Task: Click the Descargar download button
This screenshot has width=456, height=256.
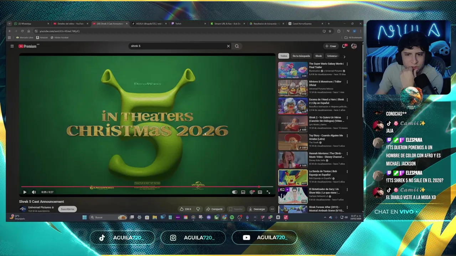Action: pos(257,209)
